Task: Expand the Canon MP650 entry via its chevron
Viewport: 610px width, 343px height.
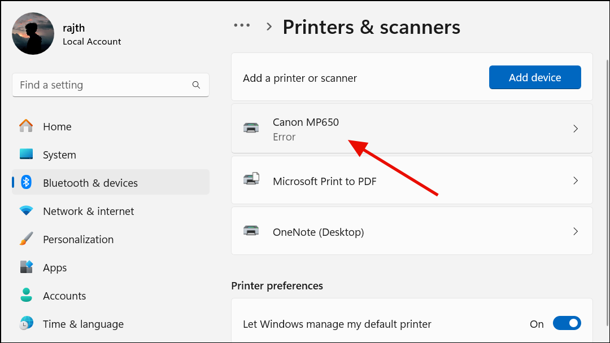Action: 576,128
